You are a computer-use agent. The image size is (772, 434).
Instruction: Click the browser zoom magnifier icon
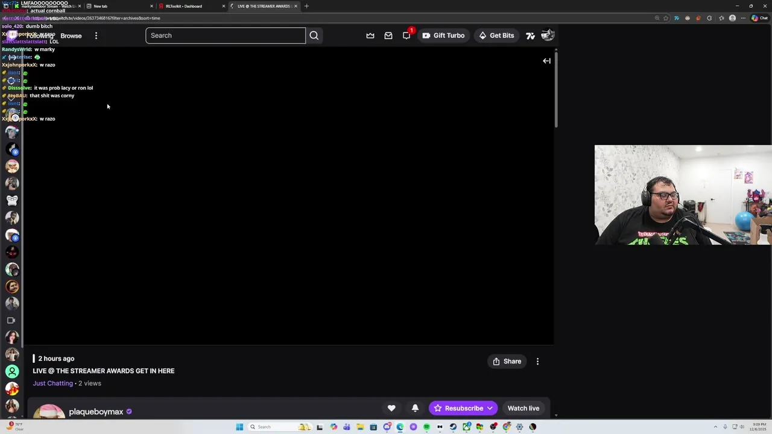[x=657, y=18]
